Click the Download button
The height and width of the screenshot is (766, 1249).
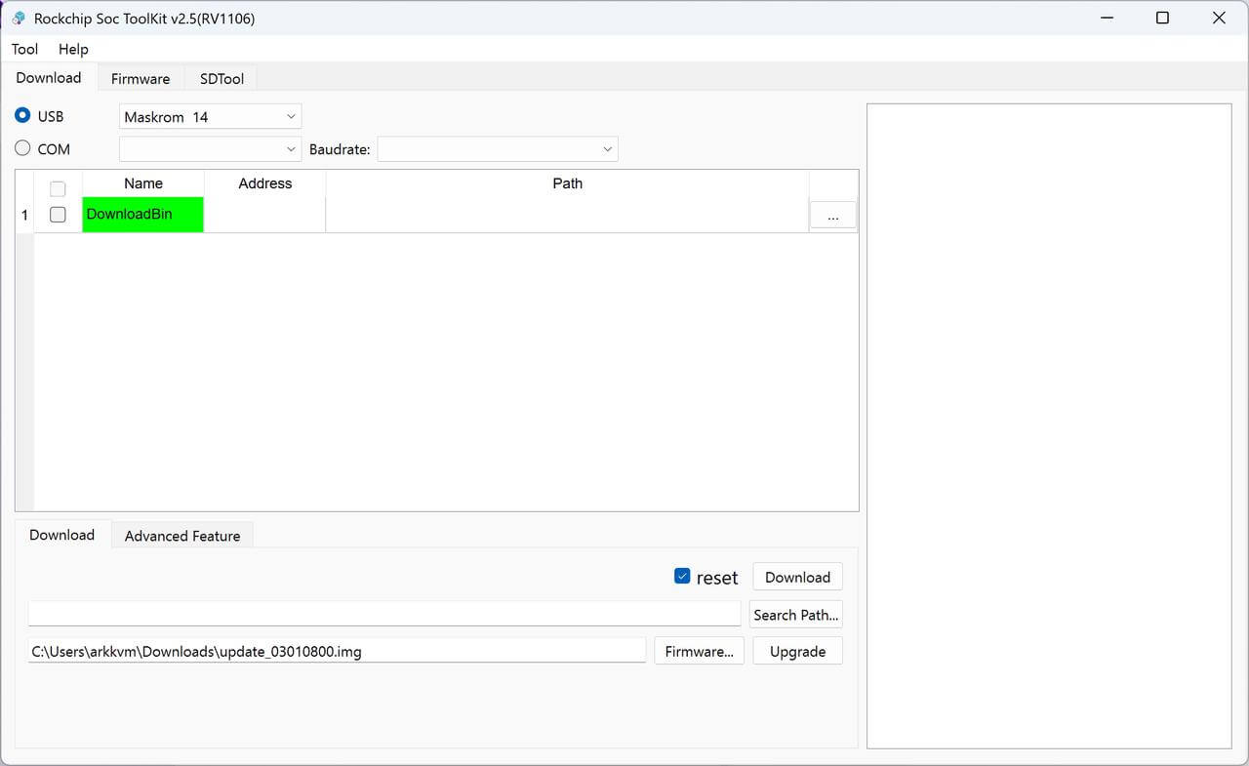(x=797, y=577)
